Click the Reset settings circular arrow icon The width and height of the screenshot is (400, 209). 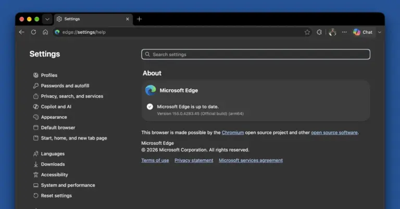click(x=36, y=196)
